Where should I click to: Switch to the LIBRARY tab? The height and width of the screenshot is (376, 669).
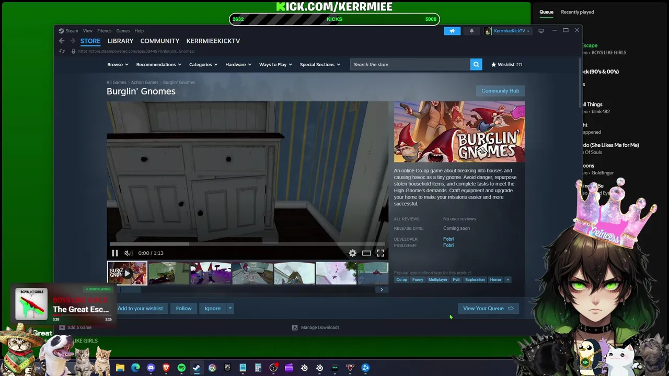[120, 41]
